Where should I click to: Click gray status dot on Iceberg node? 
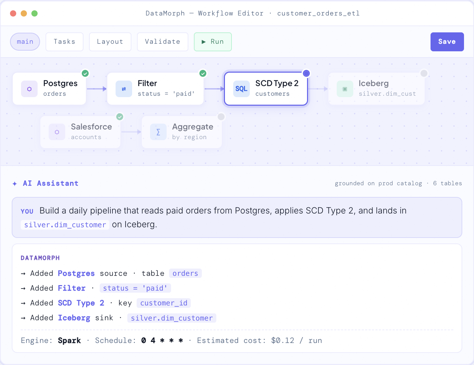click(424, 73)
